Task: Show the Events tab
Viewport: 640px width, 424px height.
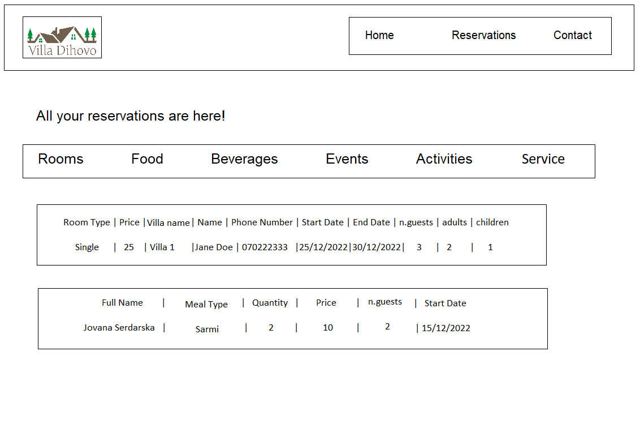Action: (x=347, y=159)
